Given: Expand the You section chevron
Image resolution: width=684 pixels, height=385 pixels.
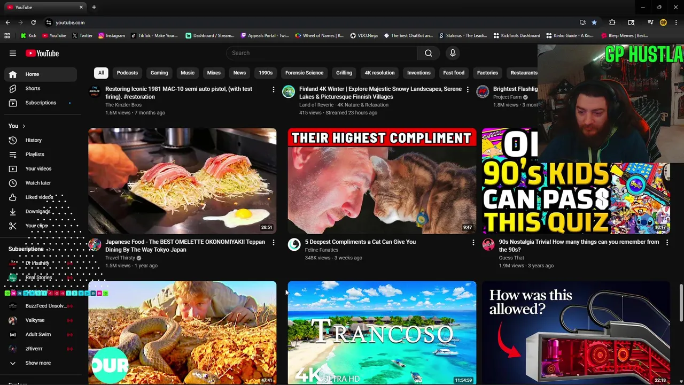Looking at the screenshot, I should pyautogui.click(x=24, y=126).
